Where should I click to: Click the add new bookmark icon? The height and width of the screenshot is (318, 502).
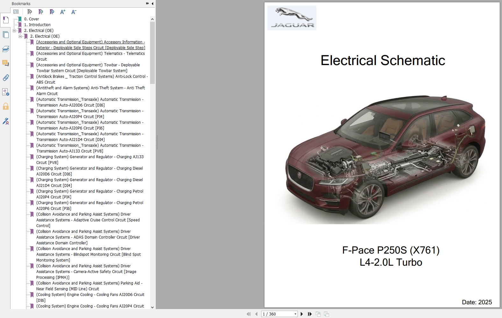[x=40, y=12]
